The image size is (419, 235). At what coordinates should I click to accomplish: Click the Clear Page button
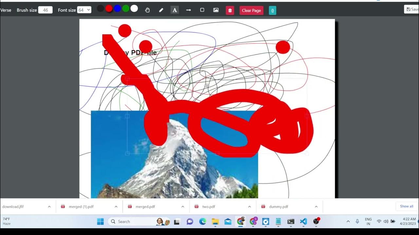tap(251, 10)
